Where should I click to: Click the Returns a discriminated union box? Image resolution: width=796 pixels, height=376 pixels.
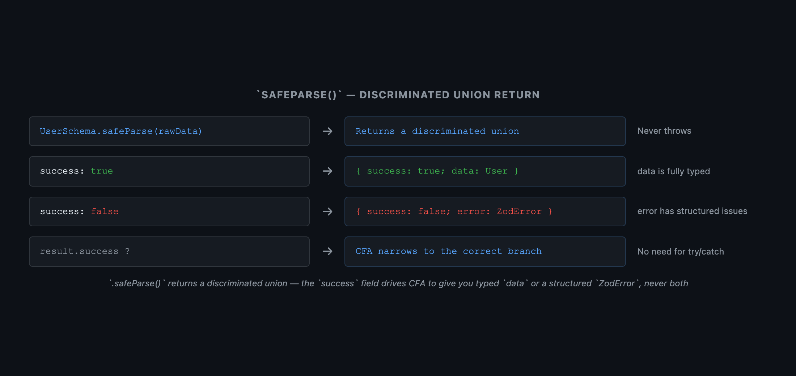[485, 131]
